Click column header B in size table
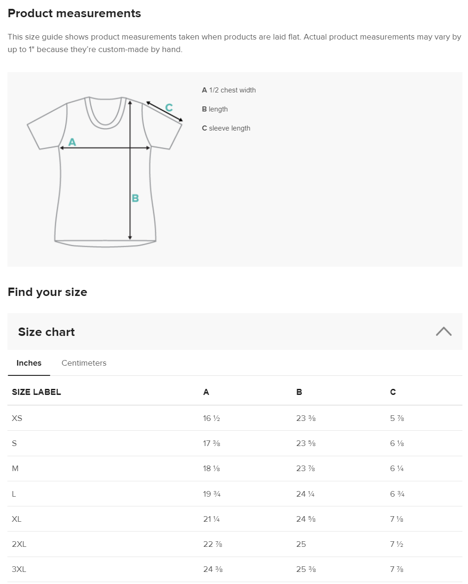The image size is (468, 584). click(x=299, y=392)
